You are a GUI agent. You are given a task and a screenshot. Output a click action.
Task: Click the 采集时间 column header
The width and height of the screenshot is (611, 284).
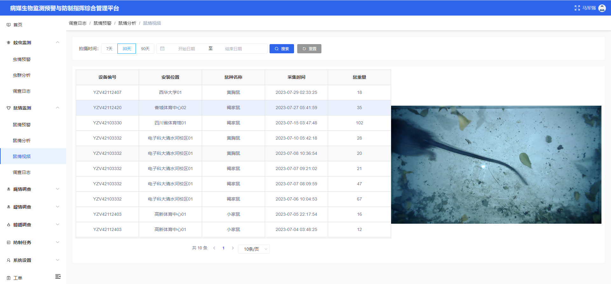click(296, 77)
